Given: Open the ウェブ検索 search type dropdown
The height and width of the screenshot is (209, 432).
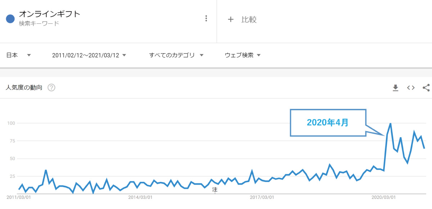Looking at the screenshot, I should 242,55.
